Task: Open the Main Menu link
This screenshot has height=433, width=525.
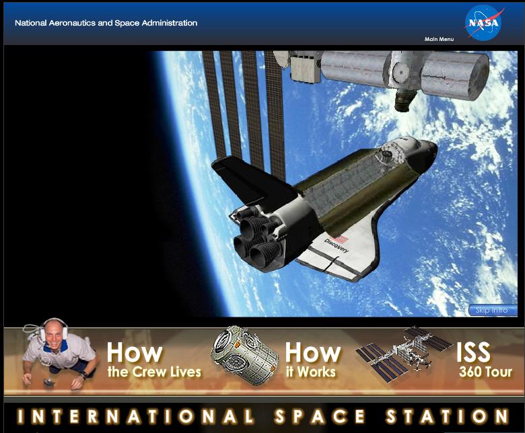Action: 439,39
